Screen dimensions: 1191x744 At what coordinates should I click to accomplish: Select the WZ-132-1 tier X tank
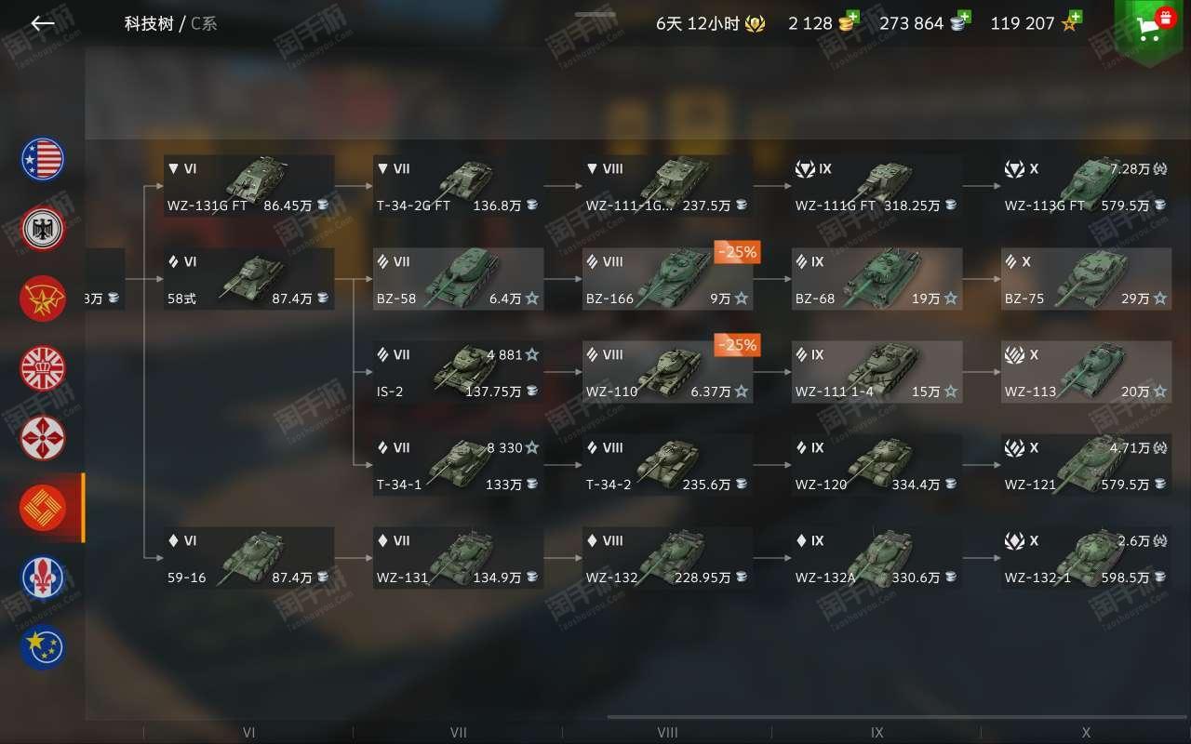tap(1086, 558)
